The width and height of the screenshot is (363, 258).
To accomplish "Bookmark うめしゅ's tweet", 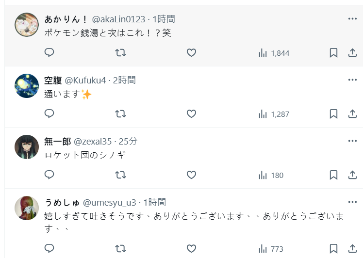I will 333,249.
